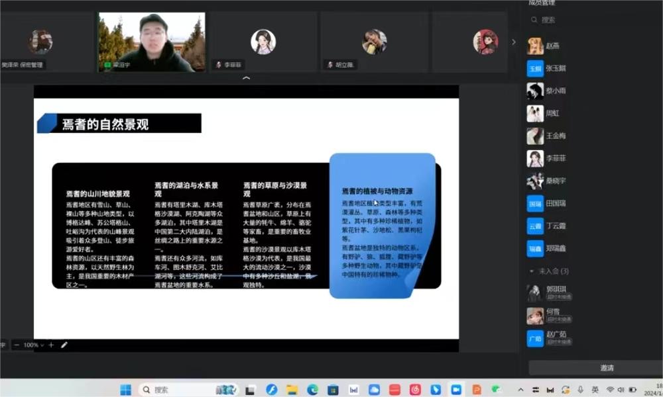The width and height of the screenshot is (663, 397).
Task: Click the zoom out minus icon
Action: 17,345
